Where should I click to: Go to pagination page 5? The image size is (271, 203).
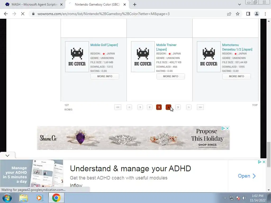point(178,107)
